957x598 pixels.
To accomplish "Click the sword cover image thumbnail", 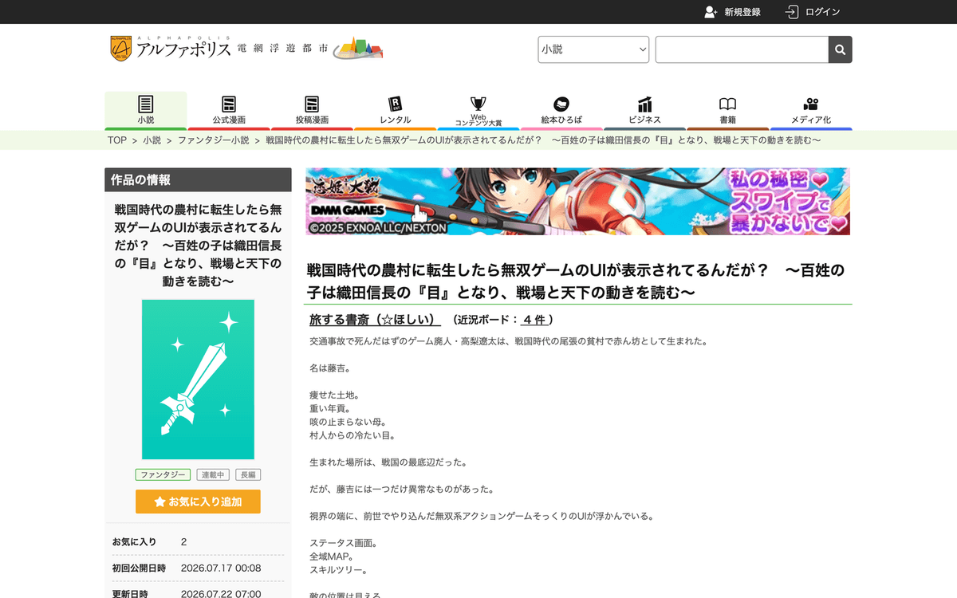I will (x=198, y=380).
